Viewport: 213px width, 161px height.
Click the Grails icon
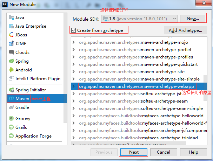click(x=11, y=127)
